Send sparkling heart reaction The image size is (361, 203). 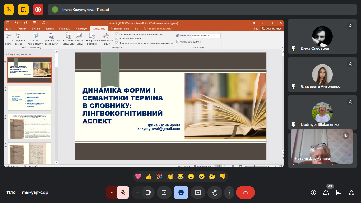138,177
